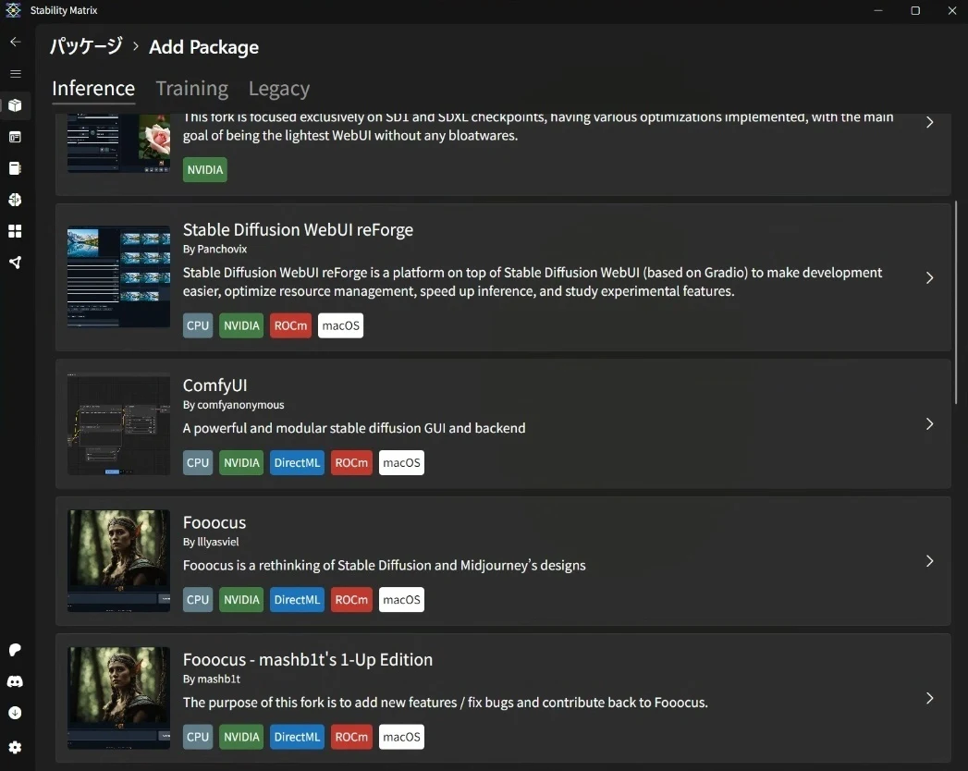Open the Workflows paper plane icon
The width and height of the screenshot is (968, 771).
pos(16,263)
